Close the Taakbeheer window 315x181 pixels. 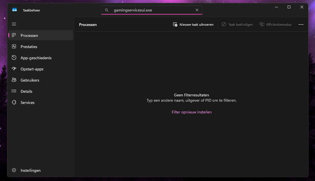coord(302,7)
